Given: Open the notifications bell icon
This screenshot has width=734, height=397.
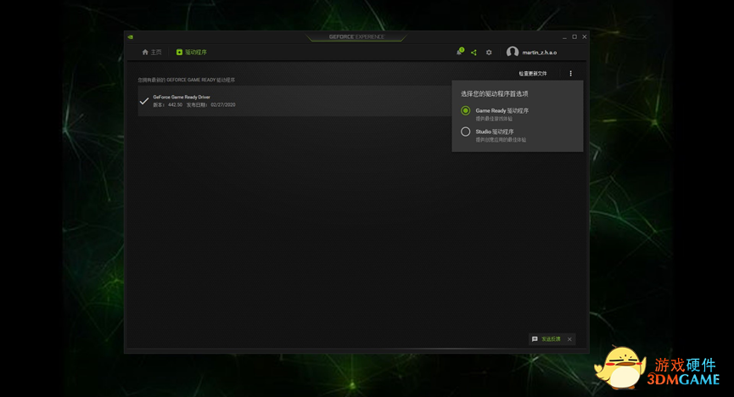Looking at the screenshot, I should point(459,52).
